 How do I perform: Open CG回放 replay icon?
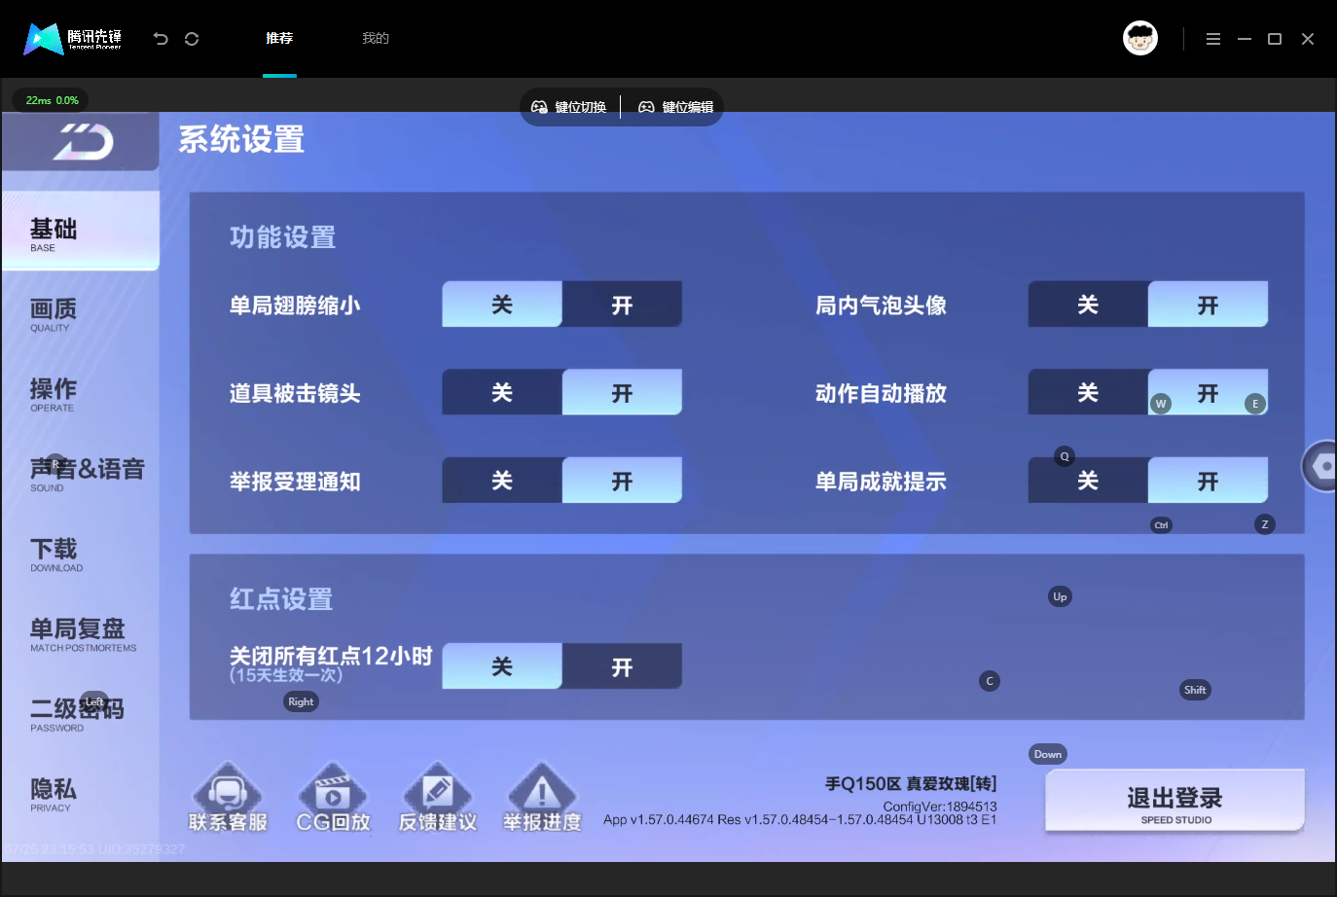(333, 797)
